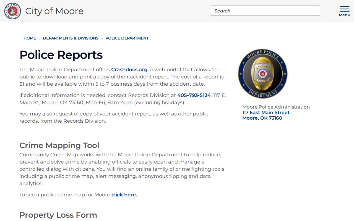Image resolution: width=354 pixels, height=221 pixels.
Task: Go to HOME breadcrumb link
Action: (x=30, y=38)
